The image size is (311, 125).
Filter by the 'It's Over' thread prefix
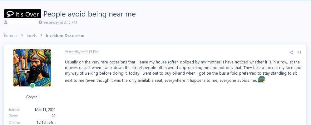click(22, 14)
